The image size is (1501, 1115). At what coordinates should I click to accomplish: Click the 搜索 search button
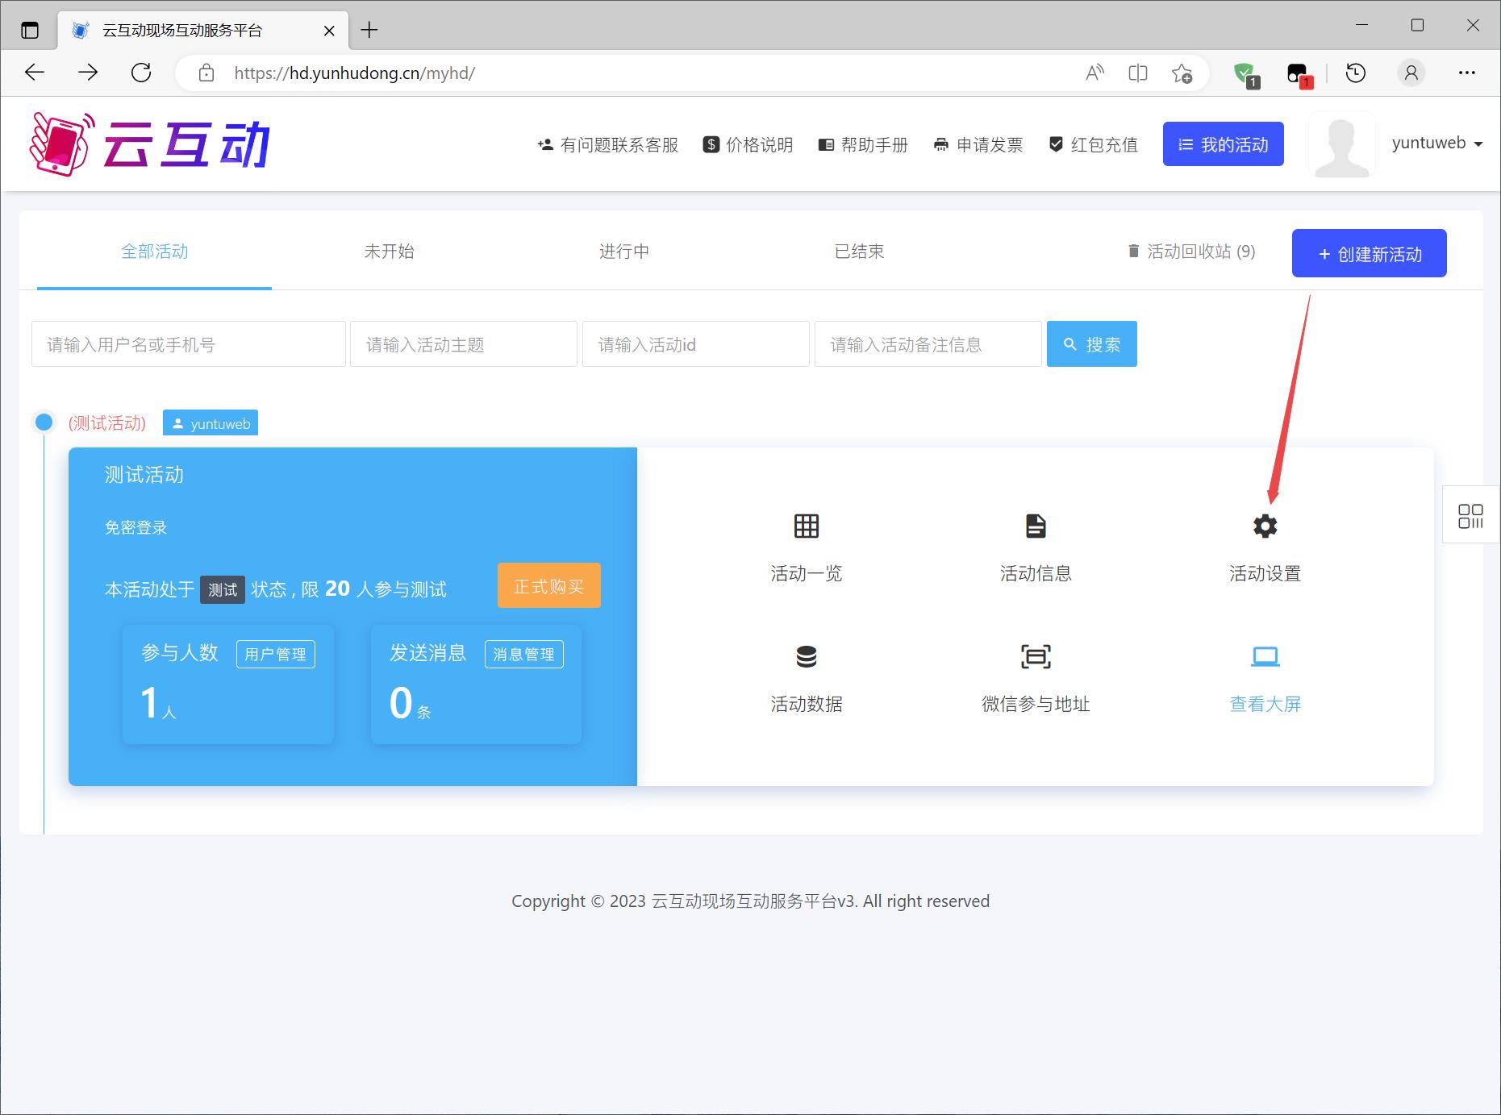[x=1091, y=344]
